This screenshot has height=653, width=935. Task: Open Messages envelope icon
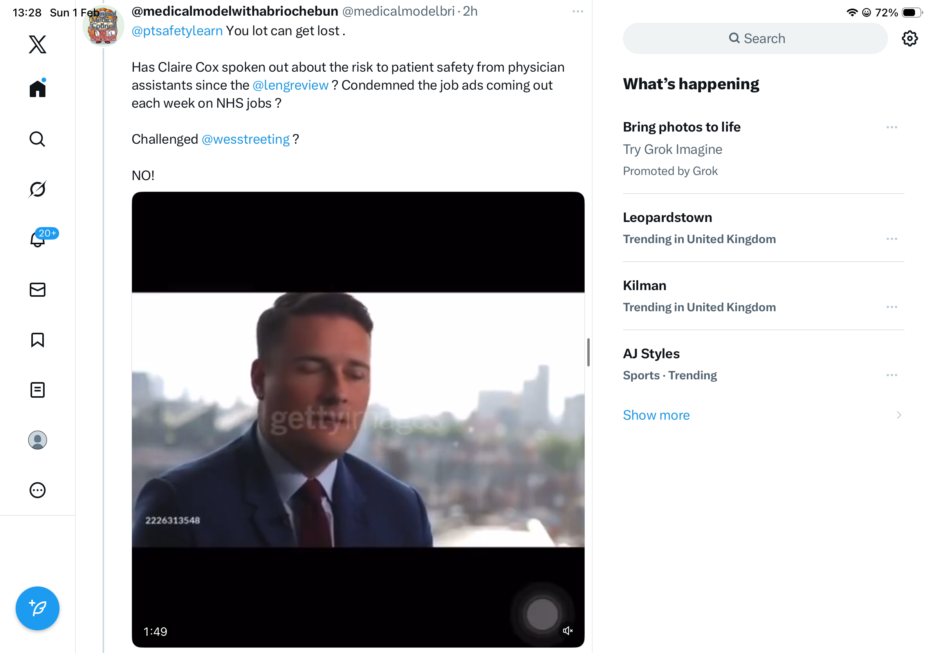[38, 289]
